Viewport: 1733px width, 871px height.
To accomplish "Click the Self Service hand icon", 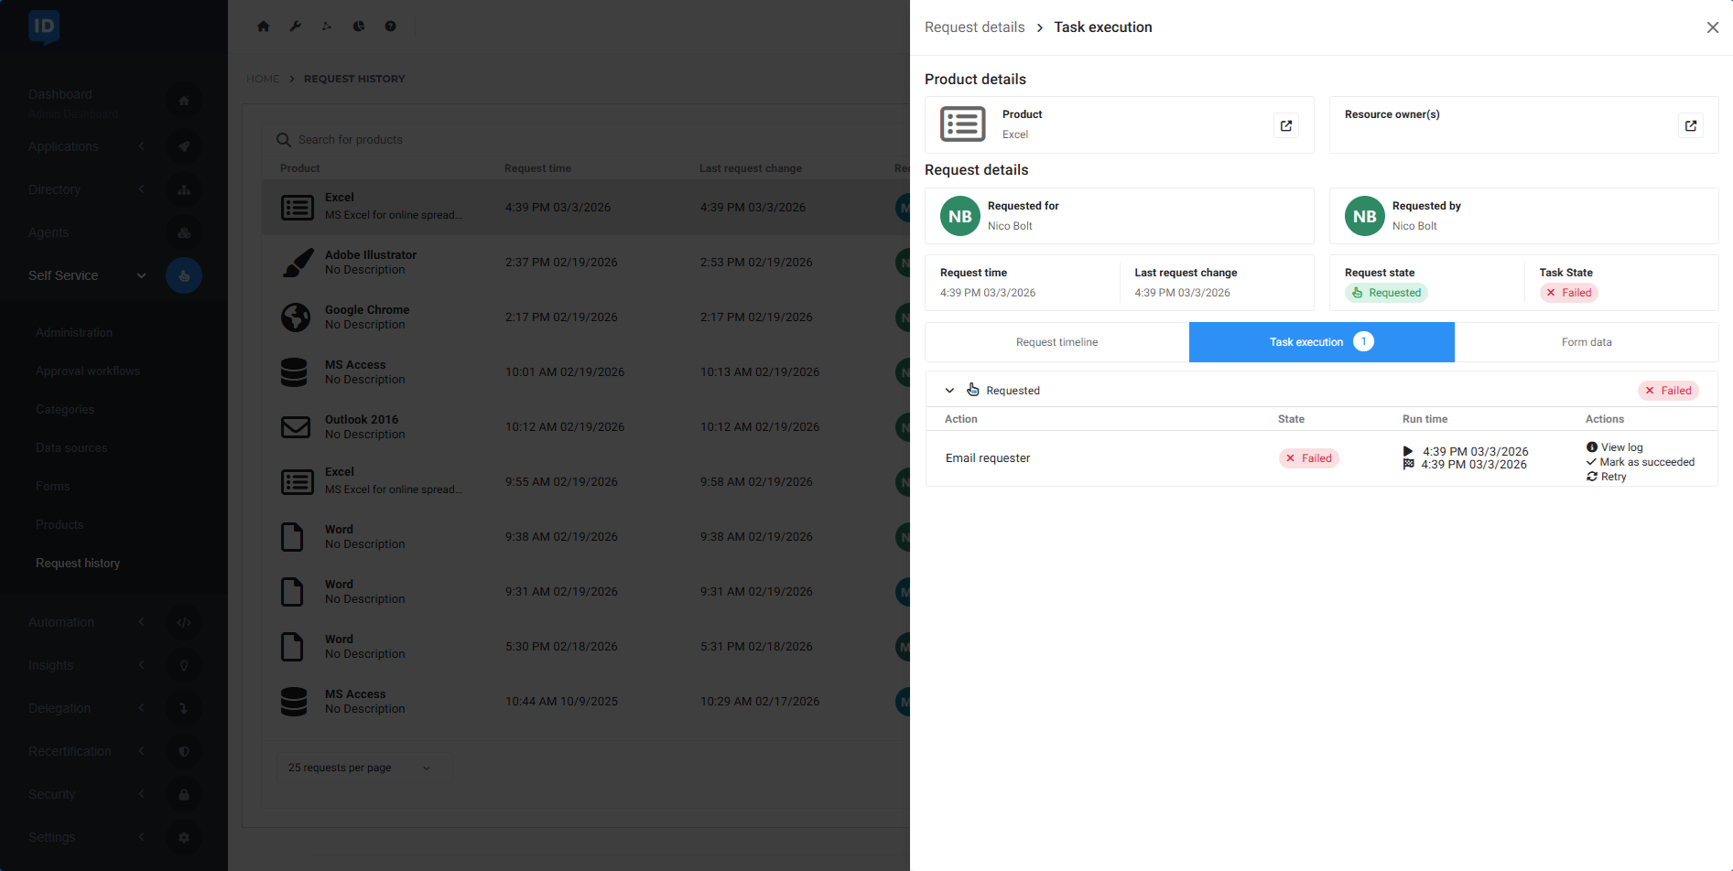I will pos(184,275).
